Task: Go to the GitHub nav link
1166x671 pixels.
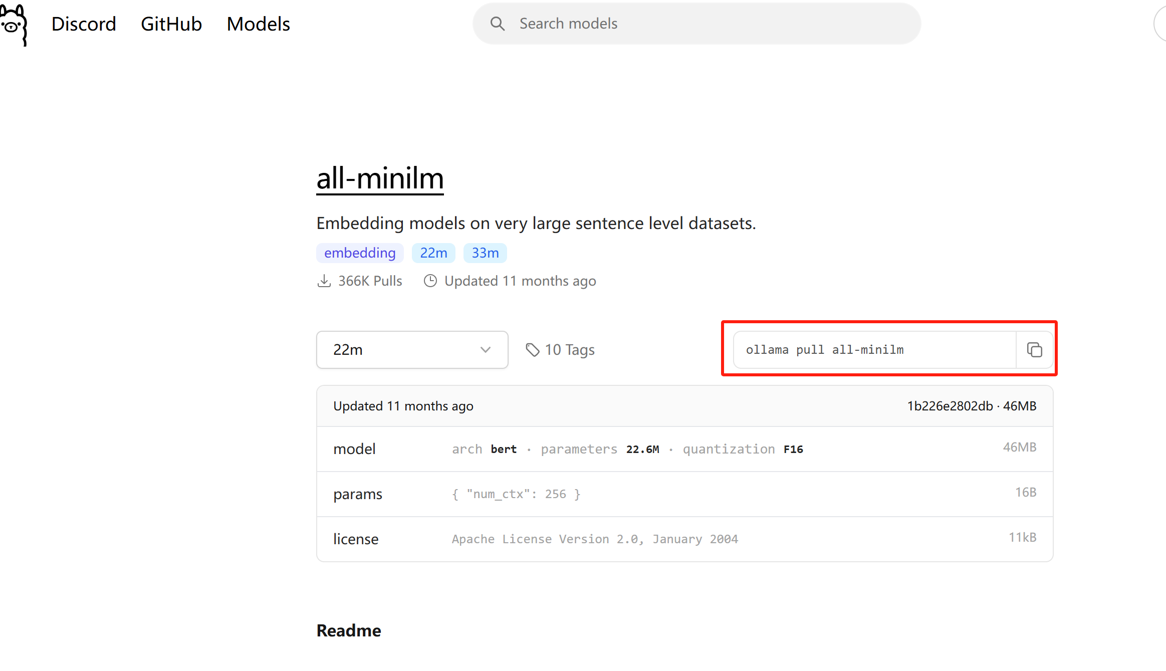Action: (x=171, y=24)
